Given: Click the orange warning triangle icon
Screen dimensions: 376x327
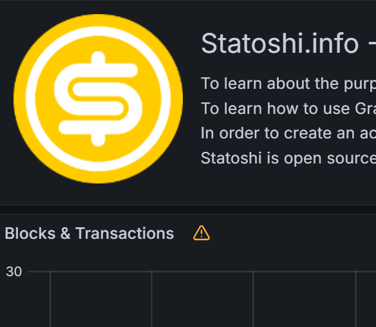Looking at the screenshot, I should click(202, 233).
